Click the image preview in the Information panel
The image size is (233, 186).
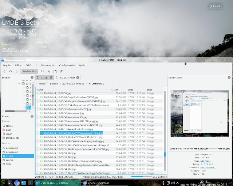tap(200, 113)
